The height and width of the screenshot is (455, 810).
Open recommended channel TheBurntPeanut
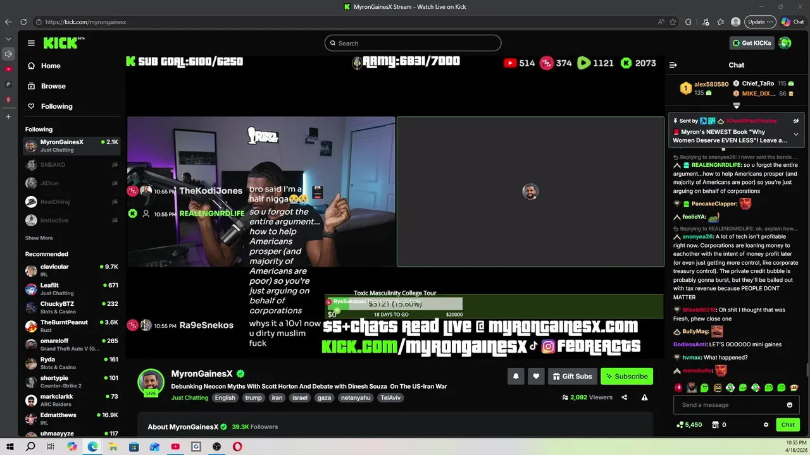coord(72,326)
